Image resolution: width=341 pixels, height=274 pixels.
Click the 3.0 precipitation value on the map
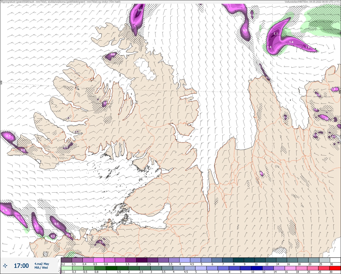[x=140, y=10]
